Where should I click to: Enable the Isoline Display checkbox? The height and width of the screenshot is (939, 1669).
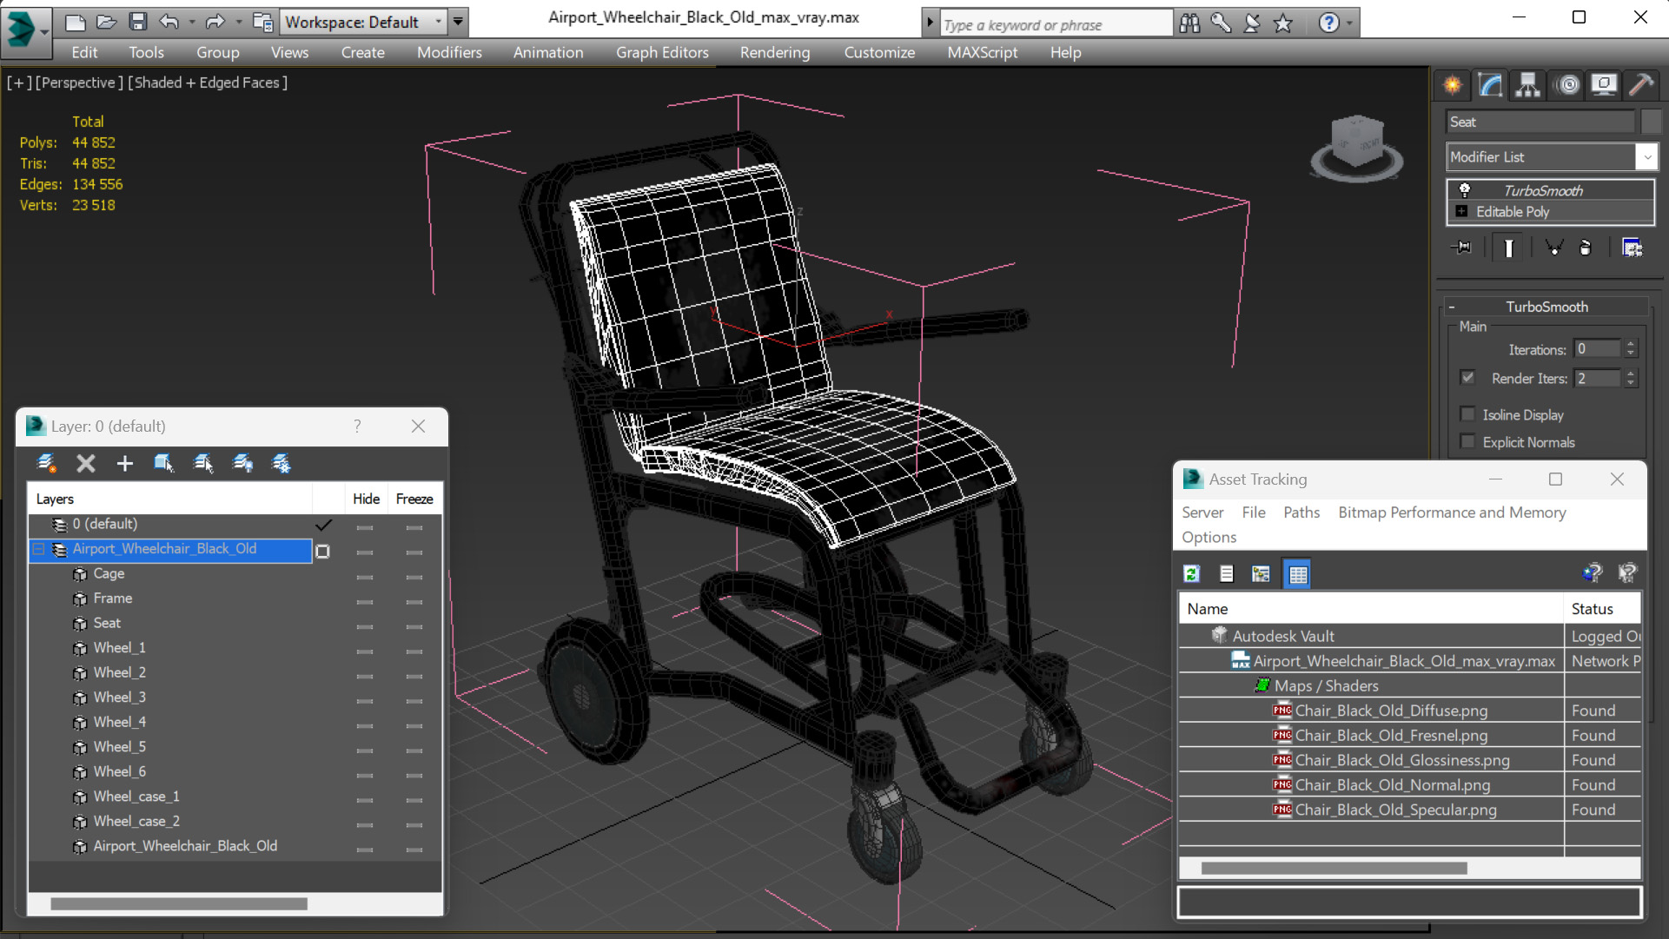(x=1468, y=414)
